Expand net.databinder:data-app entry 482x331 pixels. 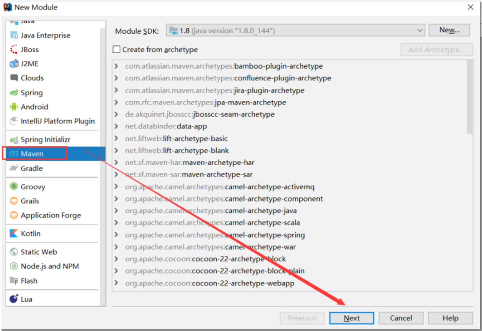click(x=116, y=126)
